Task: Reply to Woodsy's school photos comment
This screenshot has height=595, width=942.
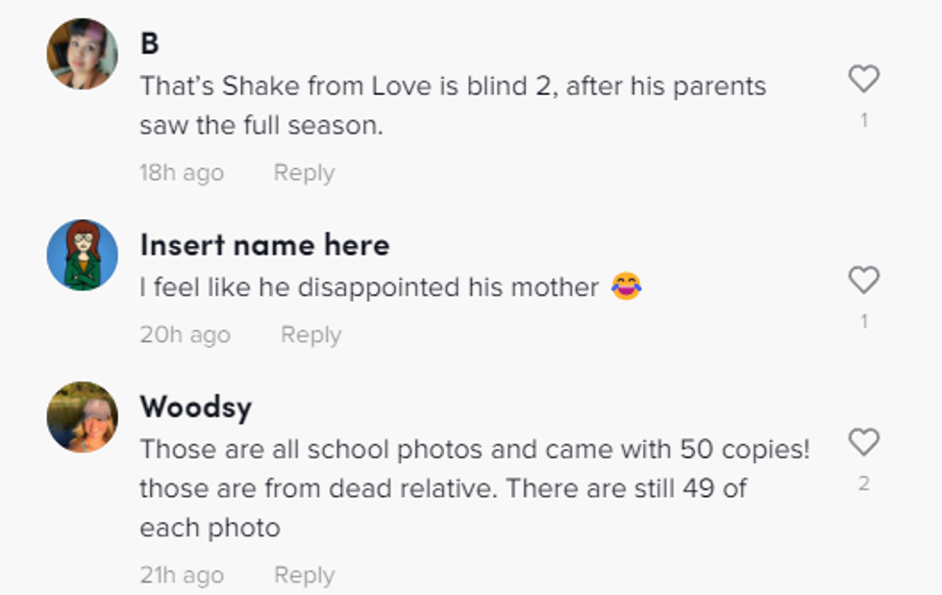Action: [x=304, y=575]
